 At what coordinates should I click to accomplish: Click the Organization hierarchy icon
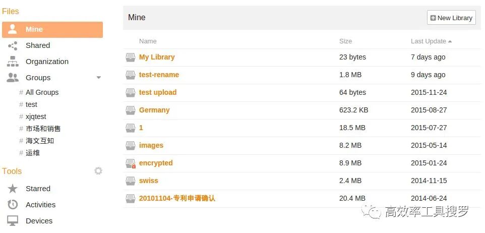point(13,62)
